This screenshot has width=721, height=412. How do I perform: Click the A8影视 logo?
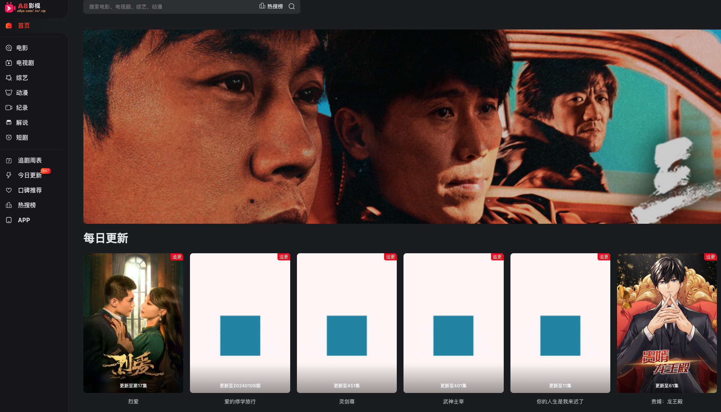click(x=25, y=7)
